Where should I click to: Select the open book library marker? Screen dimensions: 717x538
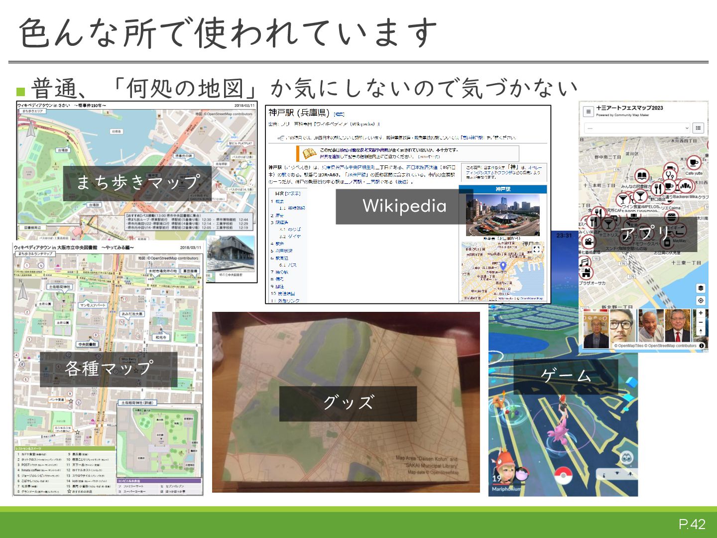(x=642, y=176)
